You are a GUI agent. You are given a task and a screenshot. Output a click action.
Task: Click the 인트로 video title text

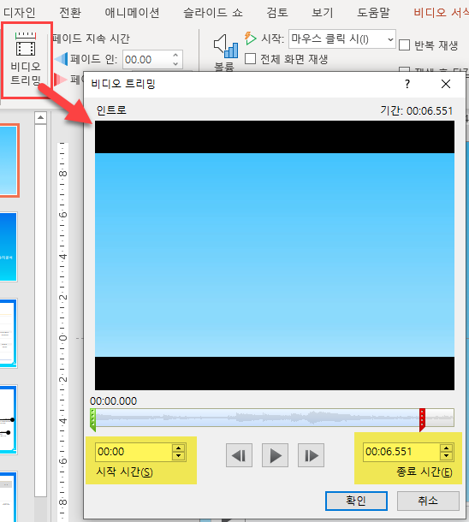point(111,110)
